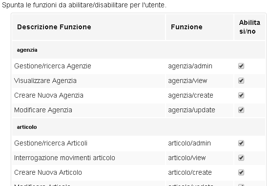Viewport: 271px width, 186px height.
Task: Click the Abilita si/no column header
Action: click(250, 27)
